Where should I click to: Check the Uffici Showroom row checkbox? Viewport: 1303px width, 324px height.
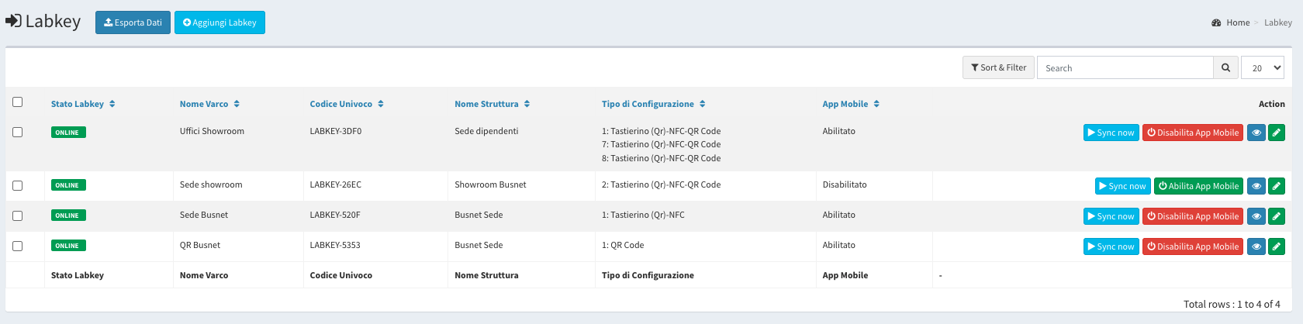point(18,132)
